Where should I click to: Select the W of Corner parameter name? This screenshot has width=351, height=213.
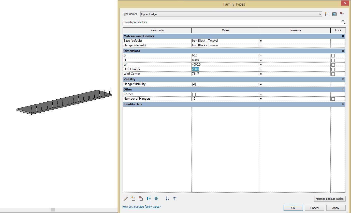point(132,74)
